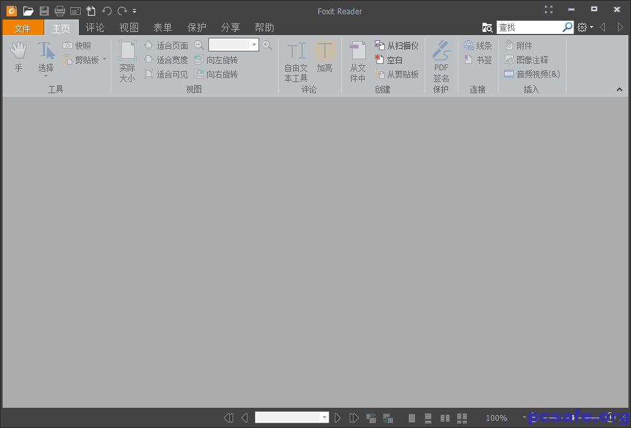Select the 自由文本工具 typewriter tool
Image resolution: width=631 pixels, height=428 pixels.
296,62
